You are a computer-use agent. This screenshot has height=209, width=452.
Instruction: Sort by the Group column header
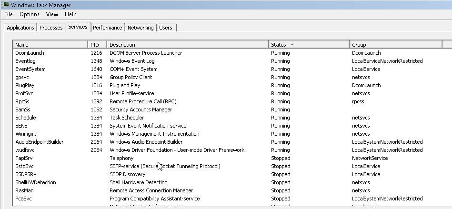(x=395, y=45)
